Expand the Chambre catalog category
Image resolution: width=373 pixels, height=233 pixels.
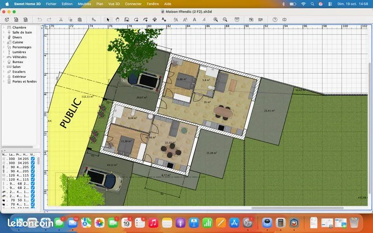point(4,27)
